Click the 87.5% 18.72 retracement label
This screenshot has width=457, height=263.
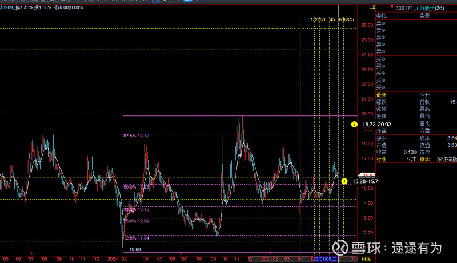pyautogui.click(x=136, y=136)
